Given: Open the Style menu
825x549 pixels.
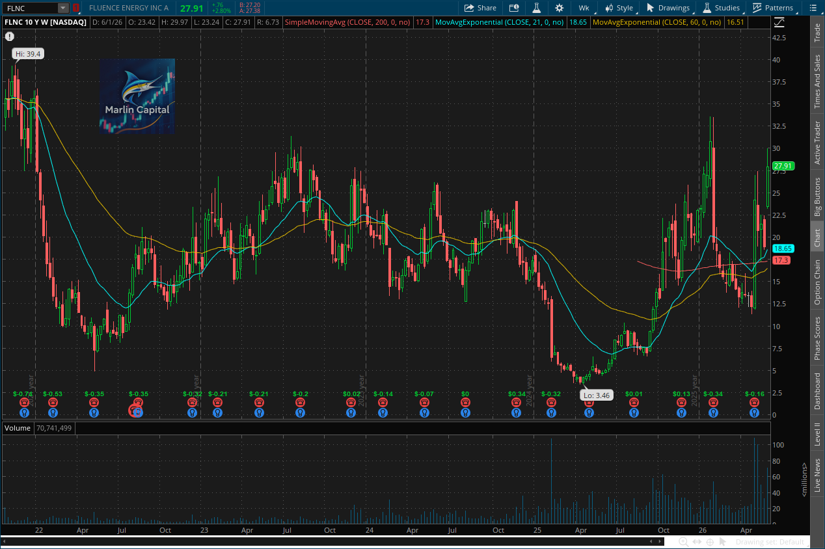Looking at the screenshot, I should coord(619,8).
